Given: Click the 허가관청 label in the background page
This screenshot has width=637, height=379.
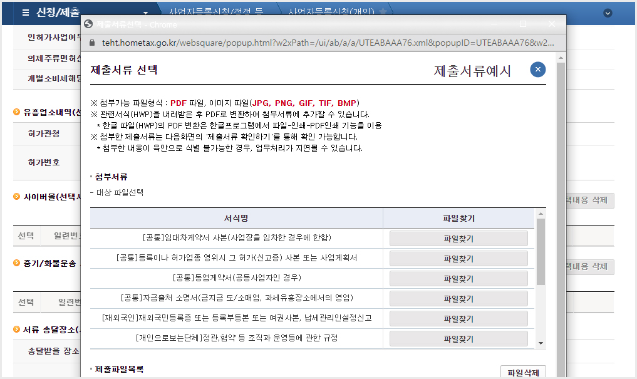Looking at the screenshot, I should point(43,133).
